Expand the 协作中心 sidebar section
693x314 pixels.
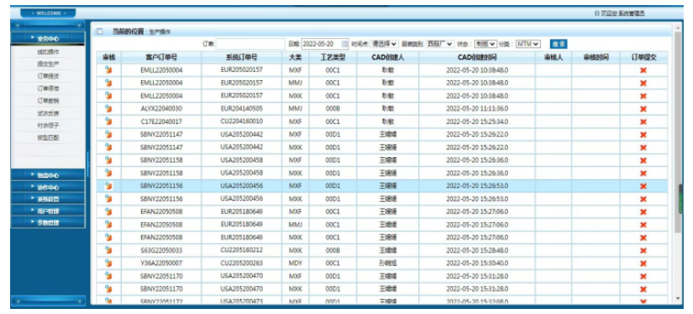tap(48, 187)
